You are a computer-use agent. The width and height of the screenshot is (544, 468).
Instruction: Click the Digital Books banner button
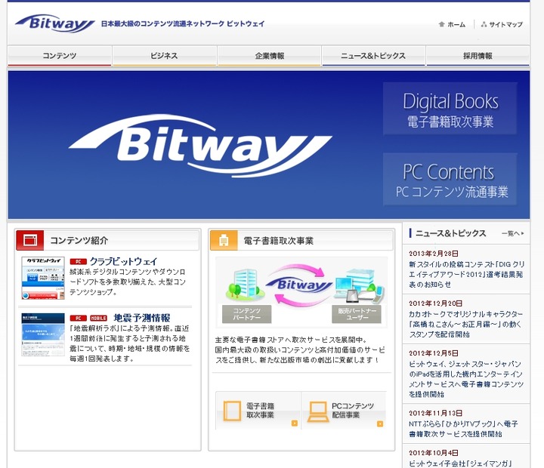click(450, 109)
